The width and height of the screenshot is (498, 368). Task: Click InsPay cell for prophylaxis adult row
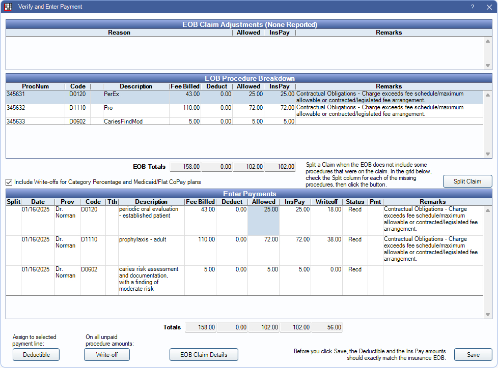(295, 250)
